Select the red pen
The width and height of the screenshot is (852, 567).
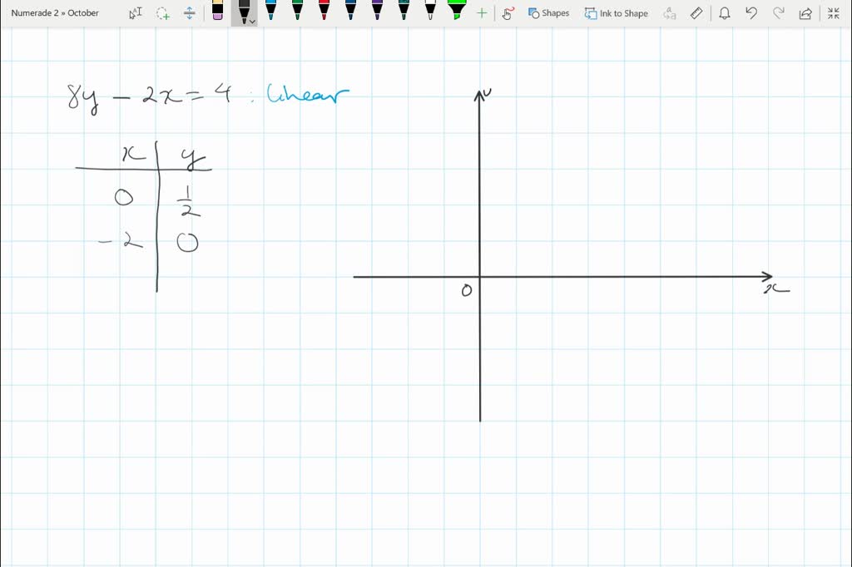pyautogui.click(x=323, y=12)
